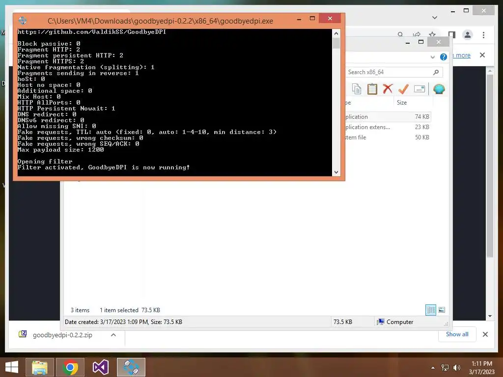
Task: Click the console scrollbar up arrow
Action: (x=336, y=33)
